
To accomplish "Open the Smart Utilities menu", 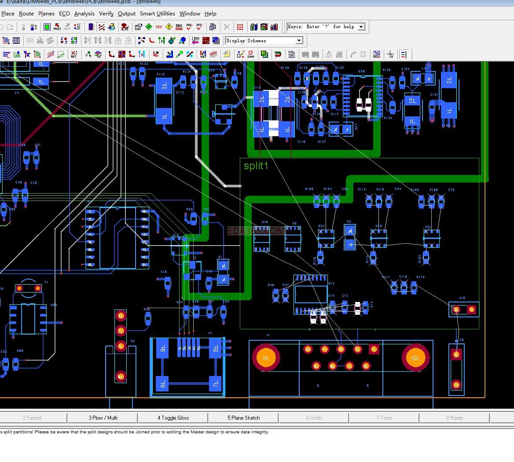I will (157, 14).
